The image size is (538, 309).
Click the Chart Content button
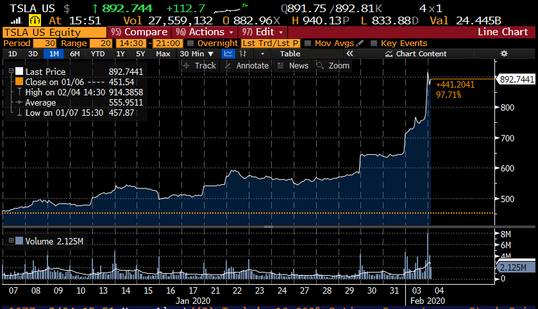pos(416,54)
